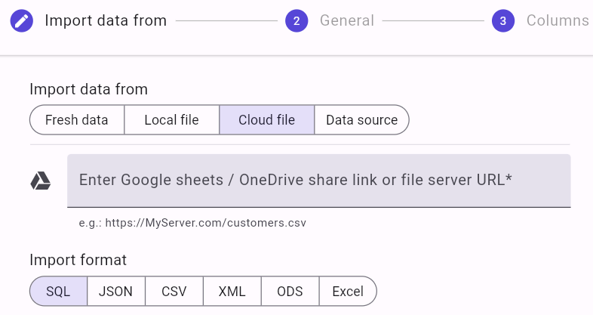
Task: Choose Excel as import format
Action: click(347, 291)
